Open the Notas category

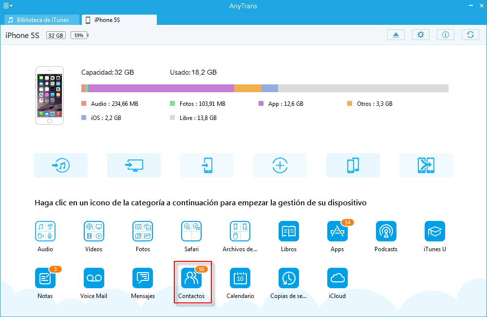tap(45, 278)
